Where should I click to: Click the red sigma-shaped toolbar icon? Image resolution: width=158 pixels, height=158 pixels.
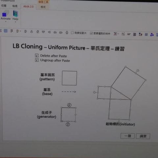(115, 34)
